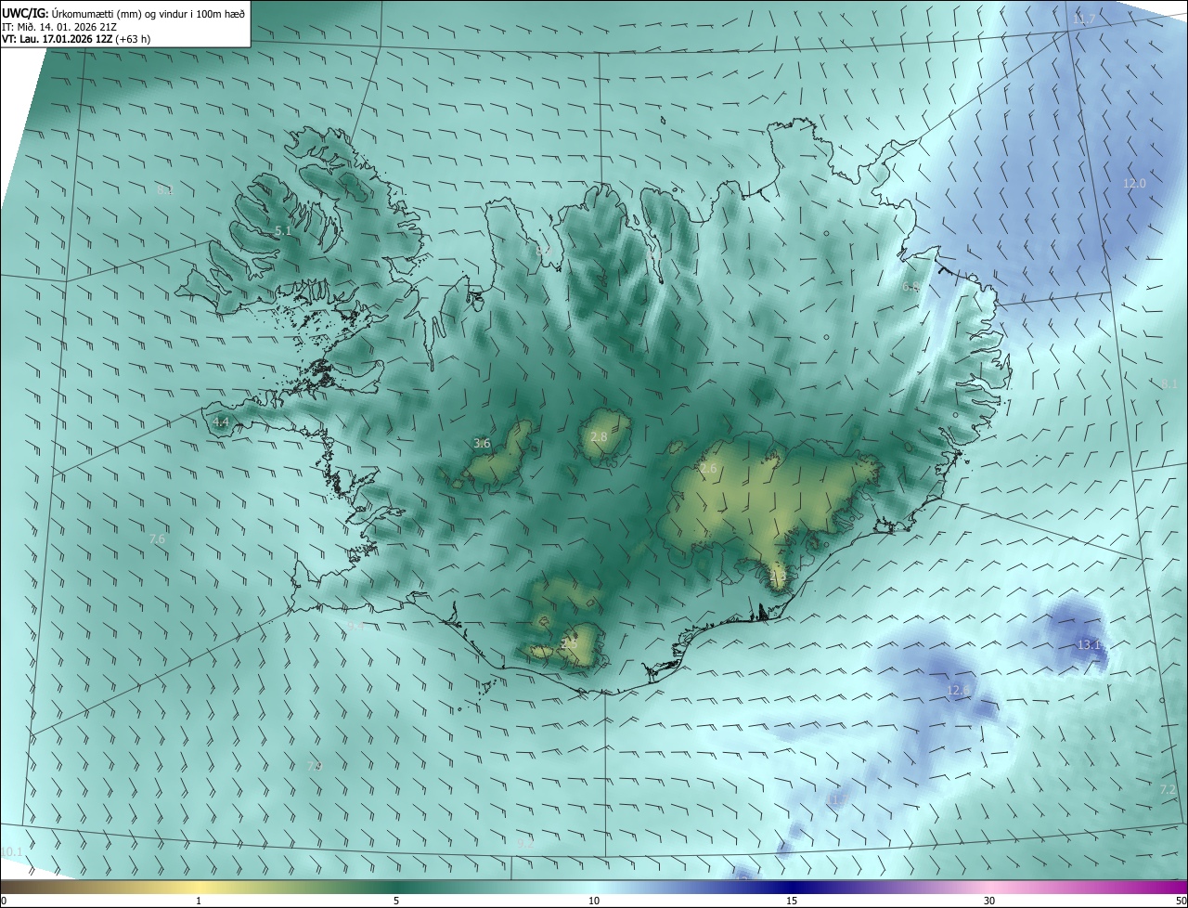Click the pink segment of the color bar

(989, 887)
